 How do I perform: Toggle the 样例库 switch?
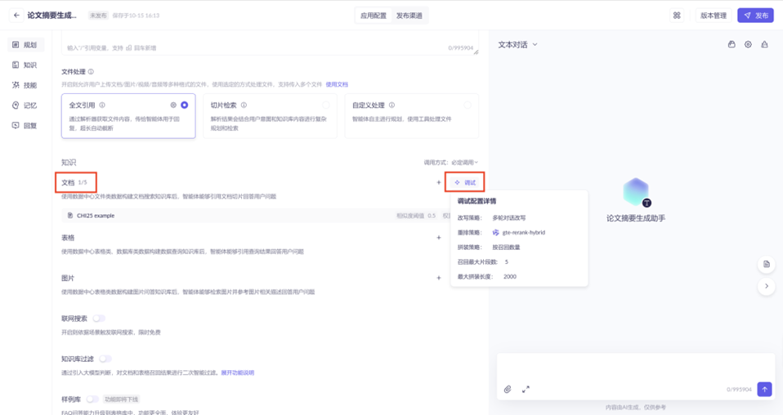point(92,399)
